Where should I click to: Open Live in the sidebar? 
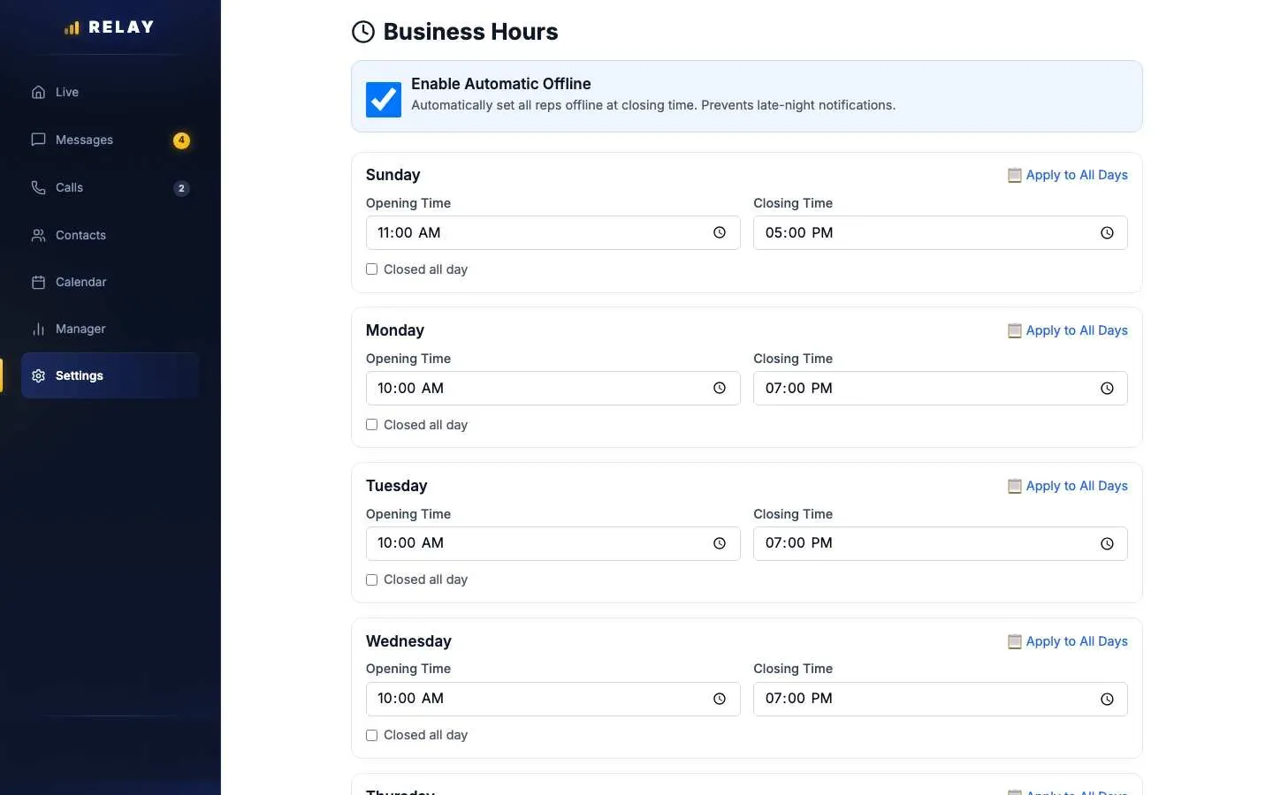click(110, 92)
